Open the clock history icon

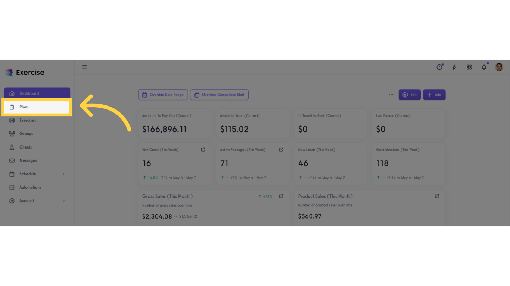click(x=439, y=67)
